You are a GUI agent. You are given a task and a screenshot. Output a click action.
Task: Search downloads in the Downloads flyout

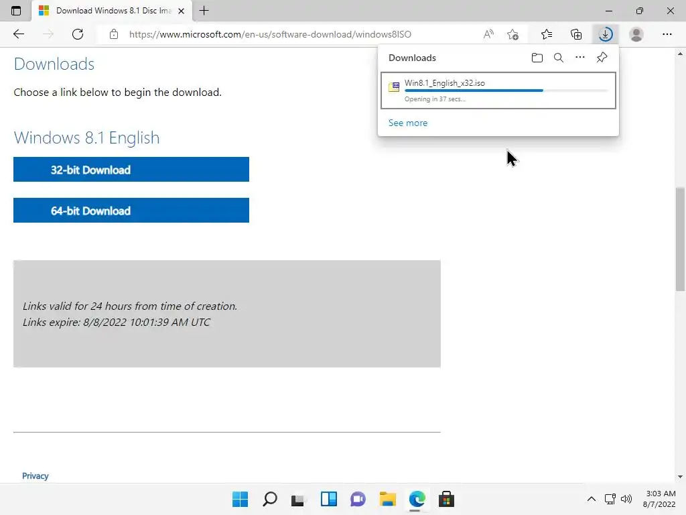[559, 58]
